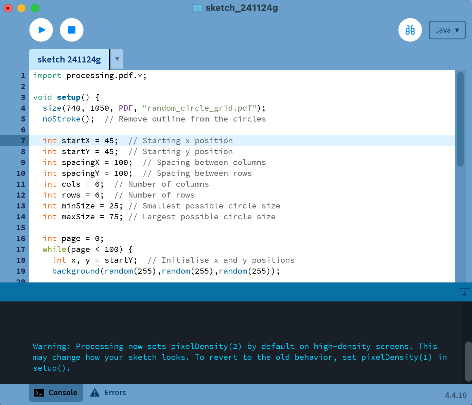
Task: Click the import processing.pdf line
Action: click(90, 76)
